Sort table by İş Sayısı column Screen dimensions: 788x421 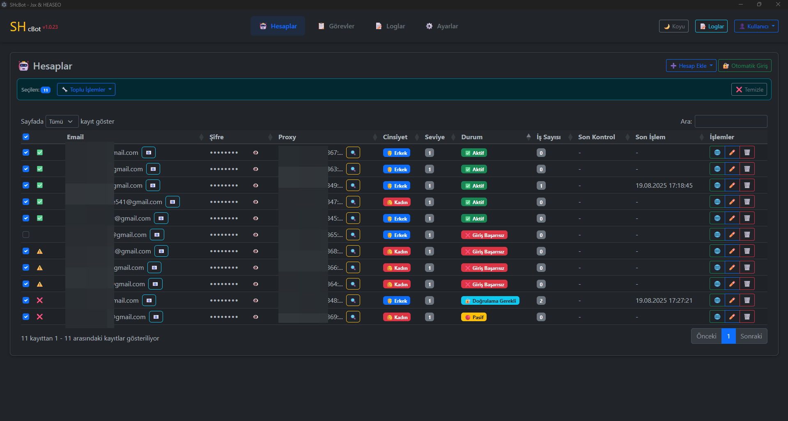[554, 137]
